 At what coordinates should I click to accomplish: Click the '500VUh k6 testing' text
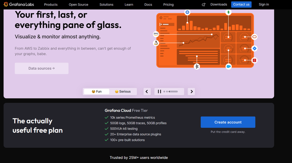[124, 129]
